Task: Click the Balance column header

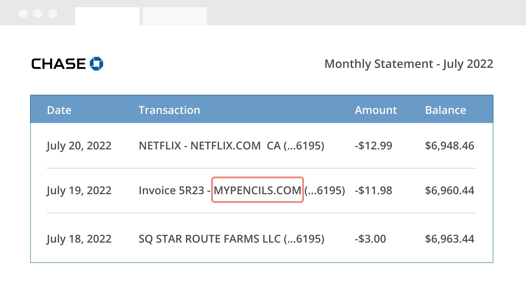Action: [446, 110]
